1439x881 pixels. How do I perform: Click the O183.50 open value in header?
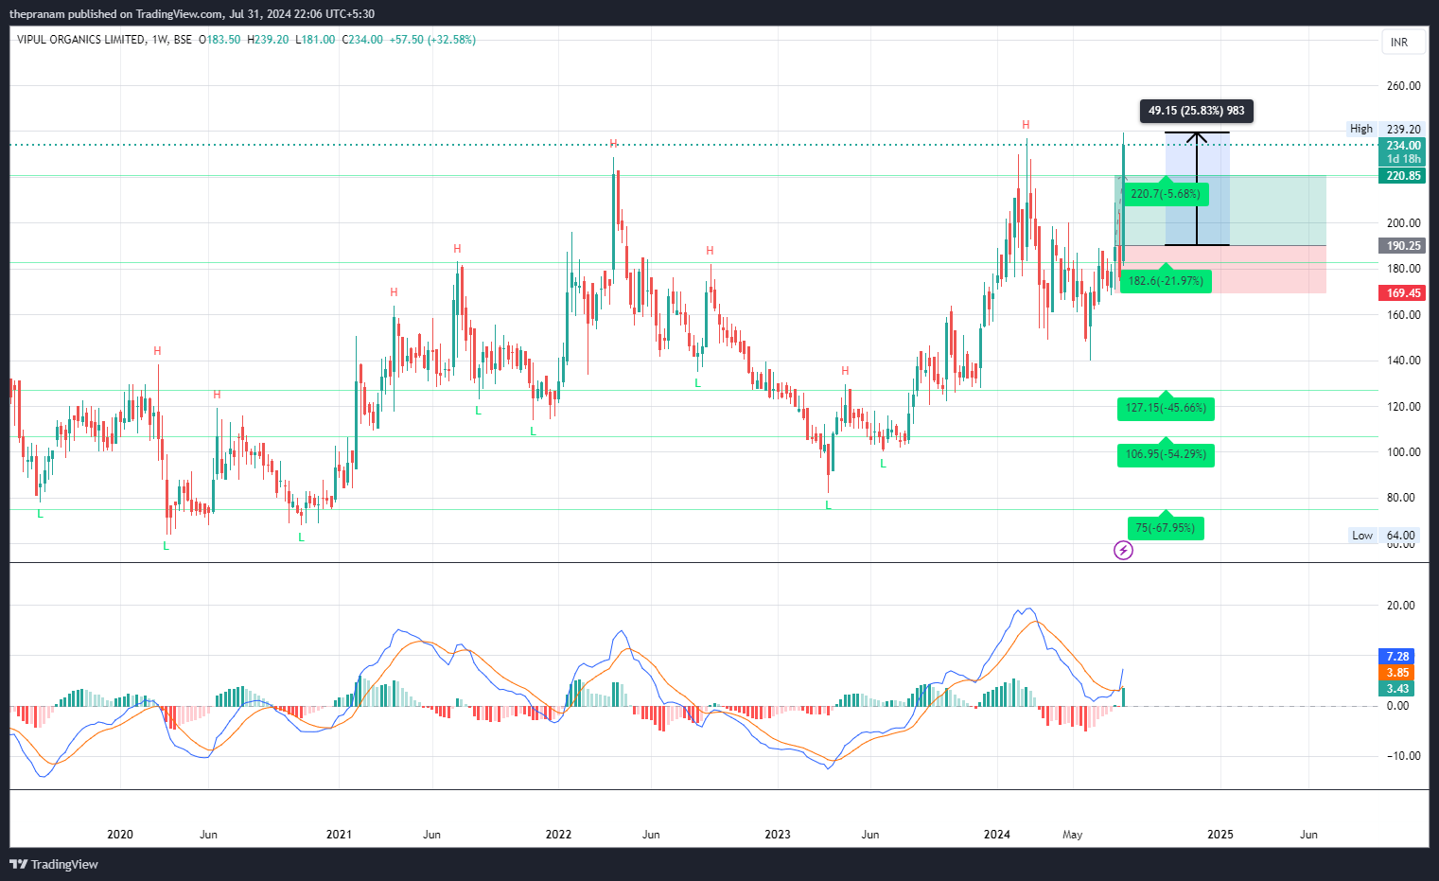(x=219, y=40)
